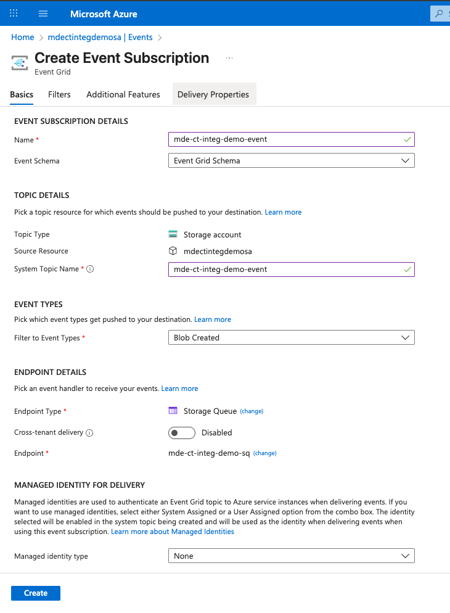Image resolution: width=450 pixels, height=613 pixels.
Task: Open the Azure app launcher grid icon
Action: pos(14,14)
